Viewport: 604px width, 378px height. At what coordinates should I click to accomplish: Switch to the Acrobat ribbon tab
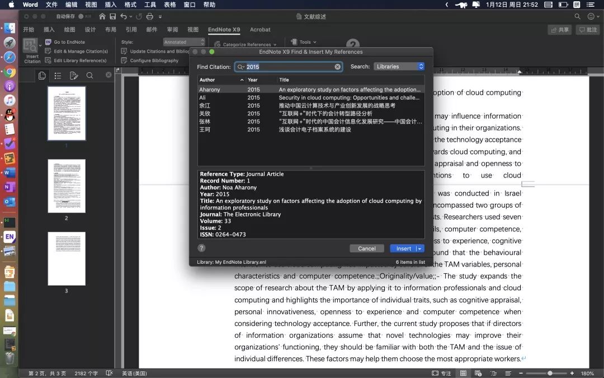(x=260, y=30)
